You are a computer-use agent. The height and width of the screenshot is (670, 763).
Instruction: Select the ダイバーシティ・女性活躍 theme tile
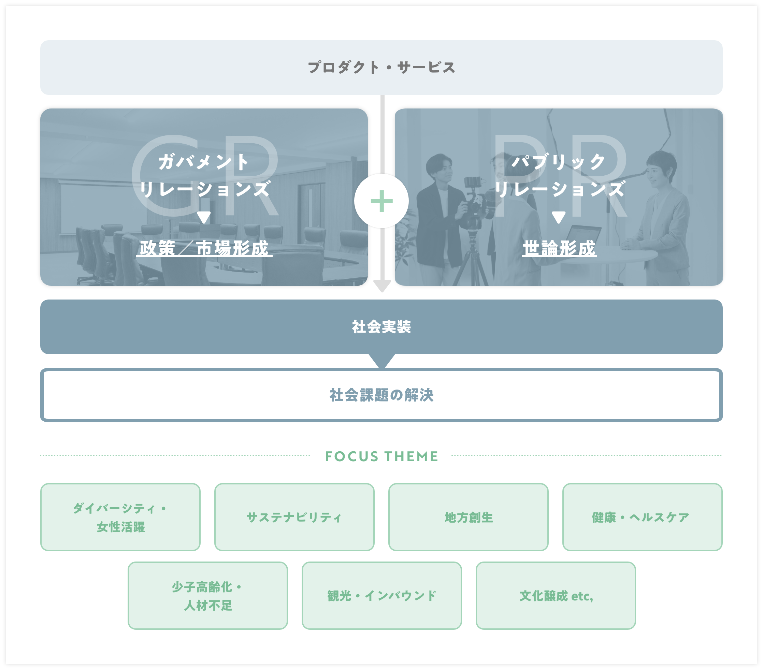pyautogui.click(x=120, y=517)
